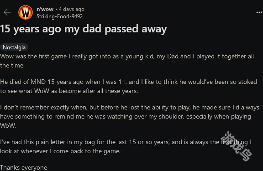The image size is (263, 171).
Task: Visit the r/wow community link
Action: (45, 9)
